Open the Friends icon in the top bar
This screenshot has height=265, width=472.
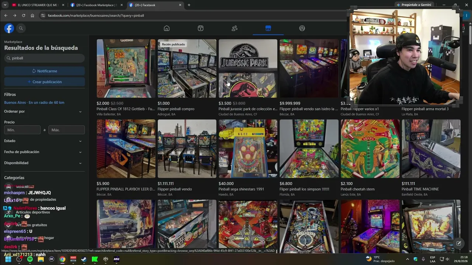pos(235,28)
